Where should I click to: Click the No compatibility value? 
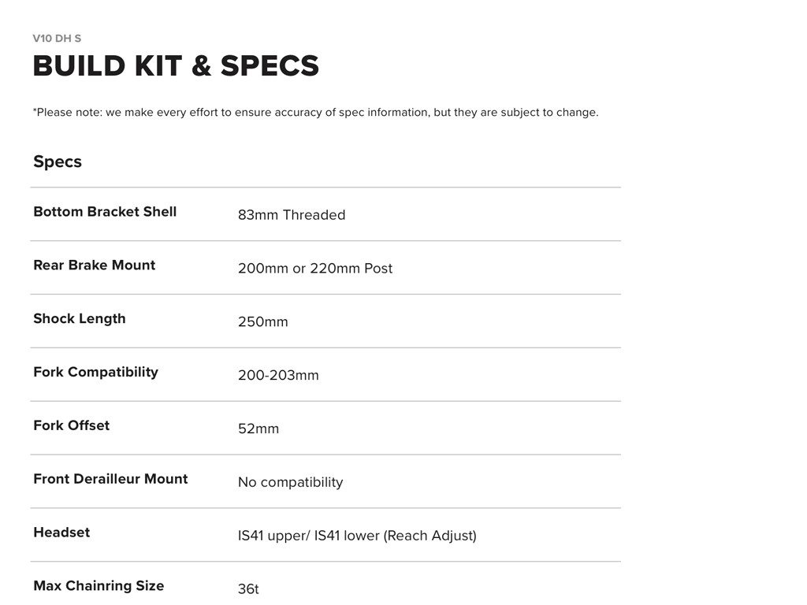290,482
